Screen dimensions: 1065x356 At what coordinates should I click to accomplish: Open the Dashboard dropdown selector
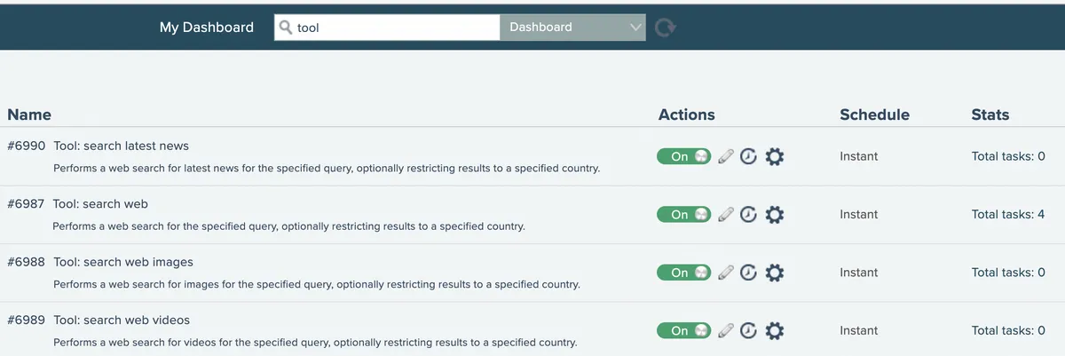[572, 28]
